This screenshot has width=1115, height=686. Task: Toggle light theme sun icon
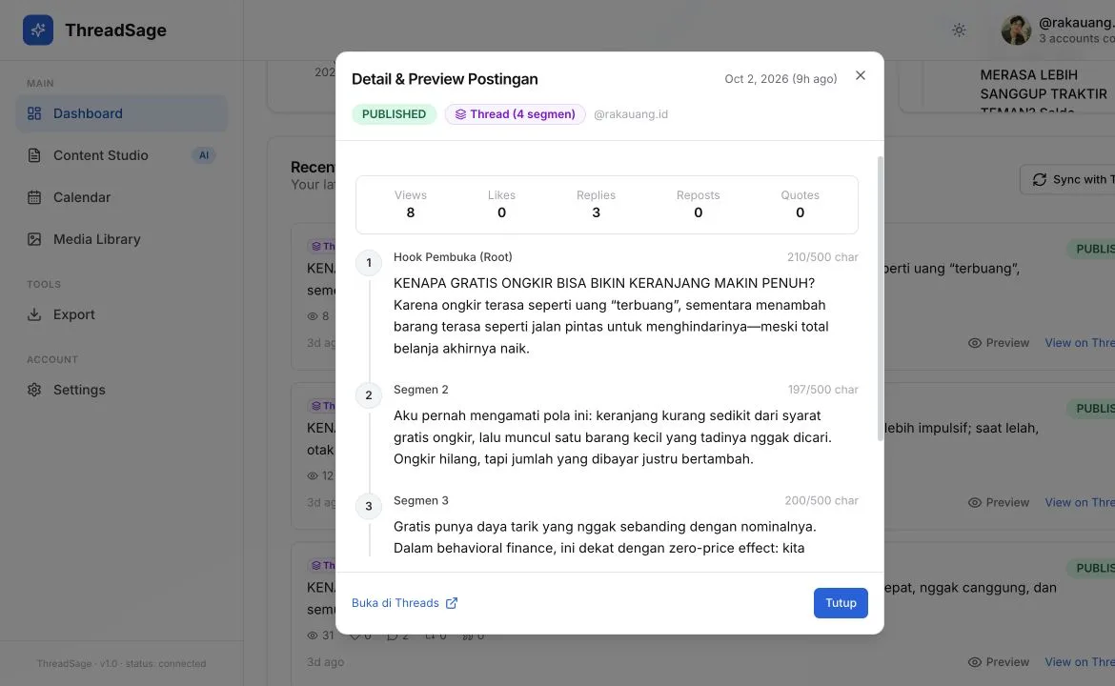(959, 30)
